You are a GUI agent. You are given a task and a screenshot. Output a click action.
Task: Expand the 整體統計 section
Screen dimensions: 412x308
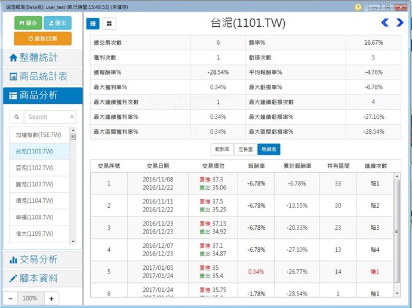pos(42,58)
